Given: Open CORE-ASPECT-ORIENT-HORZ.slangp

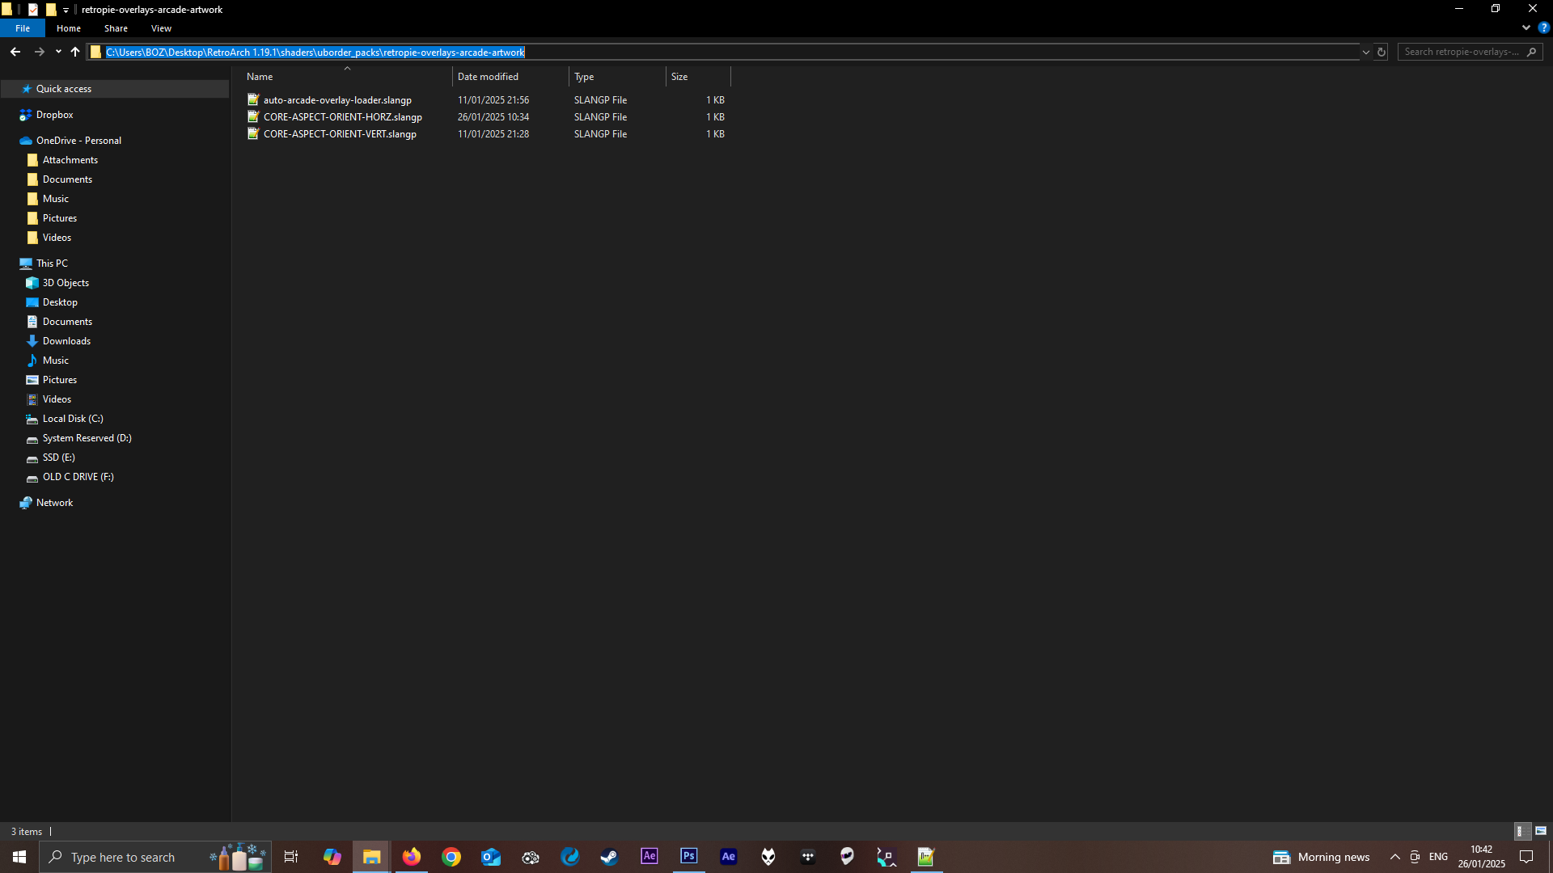Looking at the screenshot, I should click(x=343, y=116).
